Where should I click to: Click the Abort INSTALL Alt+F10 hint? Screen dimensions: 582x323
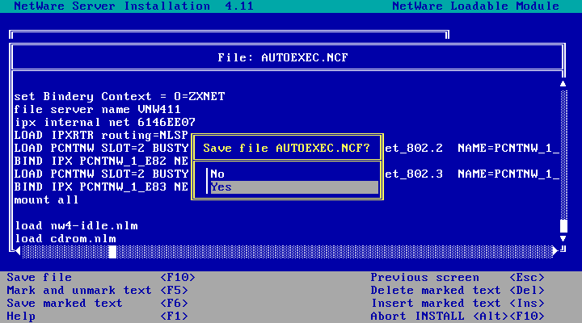pyautogui.click(x=458, y=317)
